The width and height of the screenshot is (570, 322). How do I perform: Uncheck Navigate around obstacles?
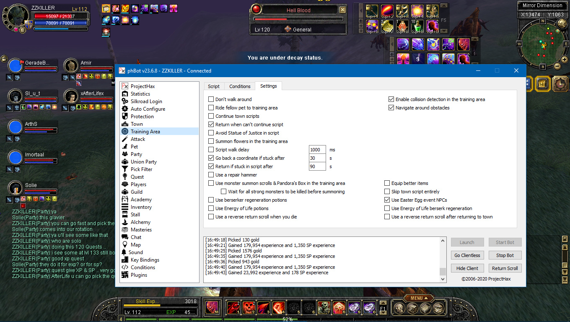tap(391, 108)
